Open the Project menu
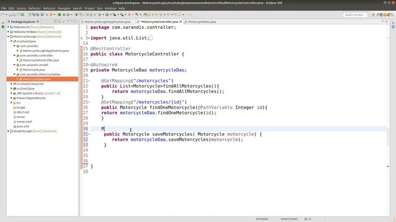Viewport: 396px width, 222px height. tap(89, 8)
